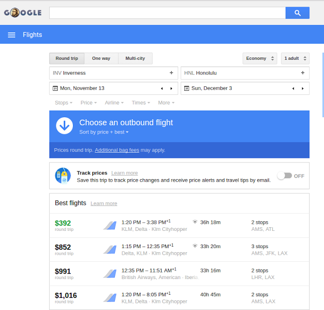This screenshot has width=324, height=310.
Task: Open the return date calendar icon
Action: point(187,88)
